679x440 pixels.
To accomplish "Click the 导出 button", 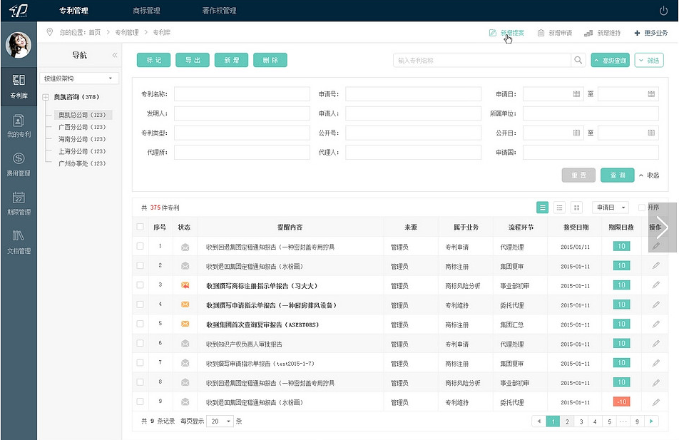I will pyautogui.click(x=193, y=61).
